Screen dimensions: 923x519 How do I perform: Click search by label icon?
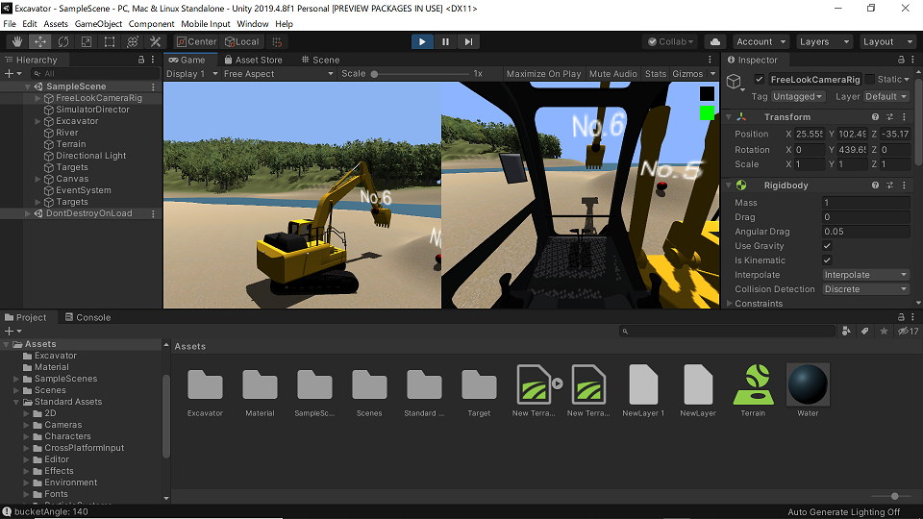point(864,332)
